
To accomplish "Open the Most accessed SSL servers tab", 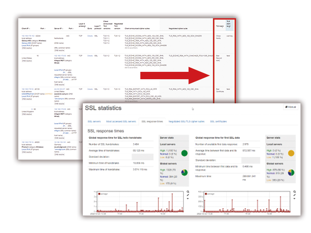I will tap(121, 122).
